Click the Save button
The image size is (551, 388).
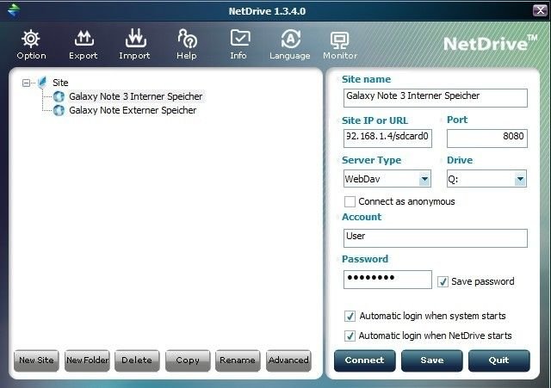pos(432,360)
